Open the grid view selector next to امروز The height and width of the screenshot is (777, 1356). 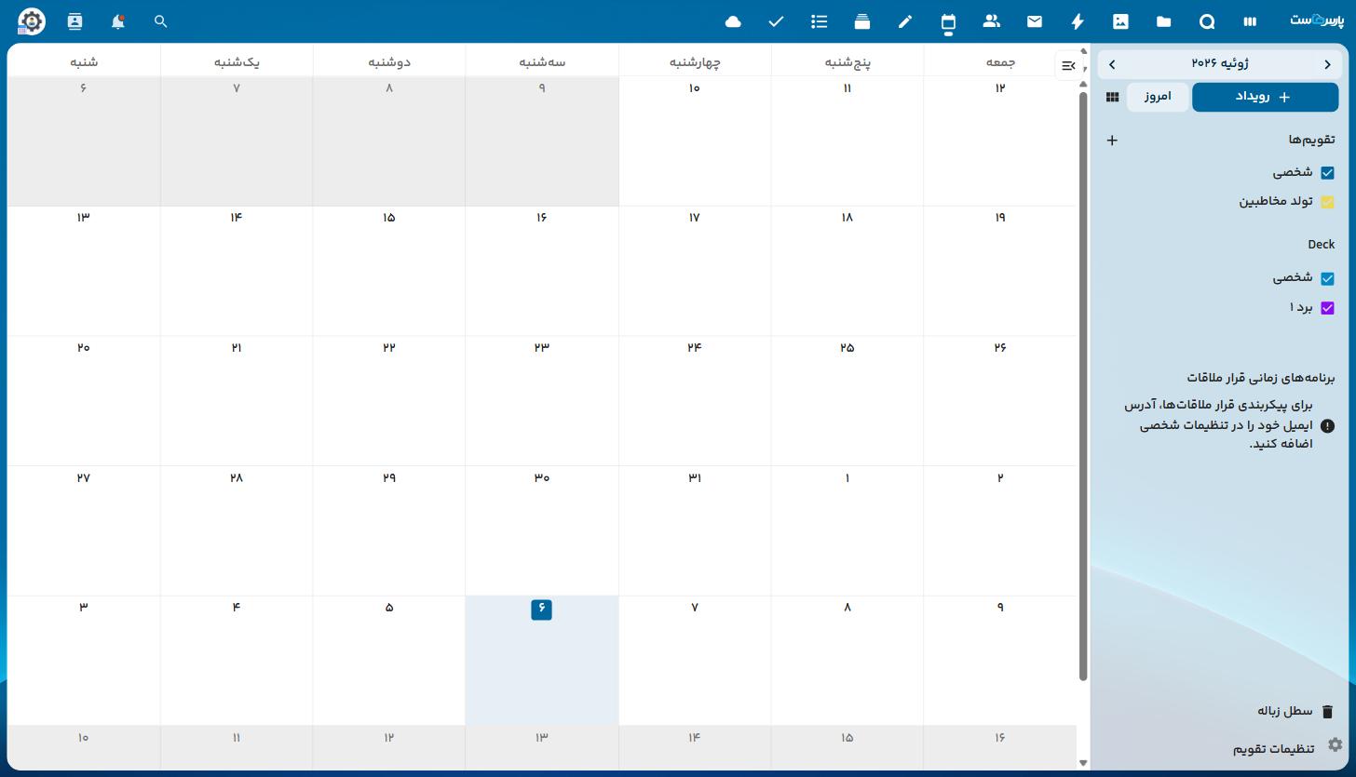pos(1112,97)
